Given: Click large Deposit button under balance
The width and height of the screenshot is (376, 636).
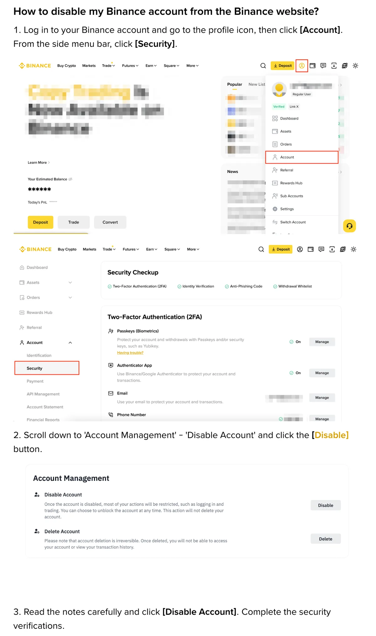Looking at the screenshot, I should point(40,222).
